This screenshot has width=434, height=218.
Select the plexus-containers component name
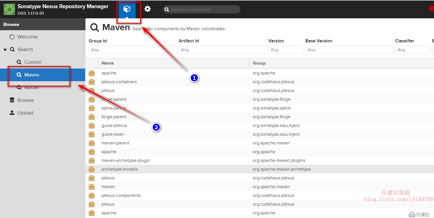pyautogui.click(x=119, y=82)
